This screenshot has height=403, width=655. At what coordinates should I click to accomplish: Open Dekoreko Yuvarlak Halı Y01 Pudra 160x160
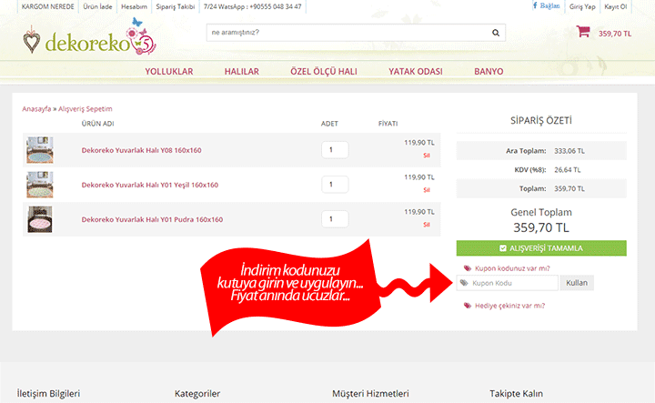(x=152, y=219)
